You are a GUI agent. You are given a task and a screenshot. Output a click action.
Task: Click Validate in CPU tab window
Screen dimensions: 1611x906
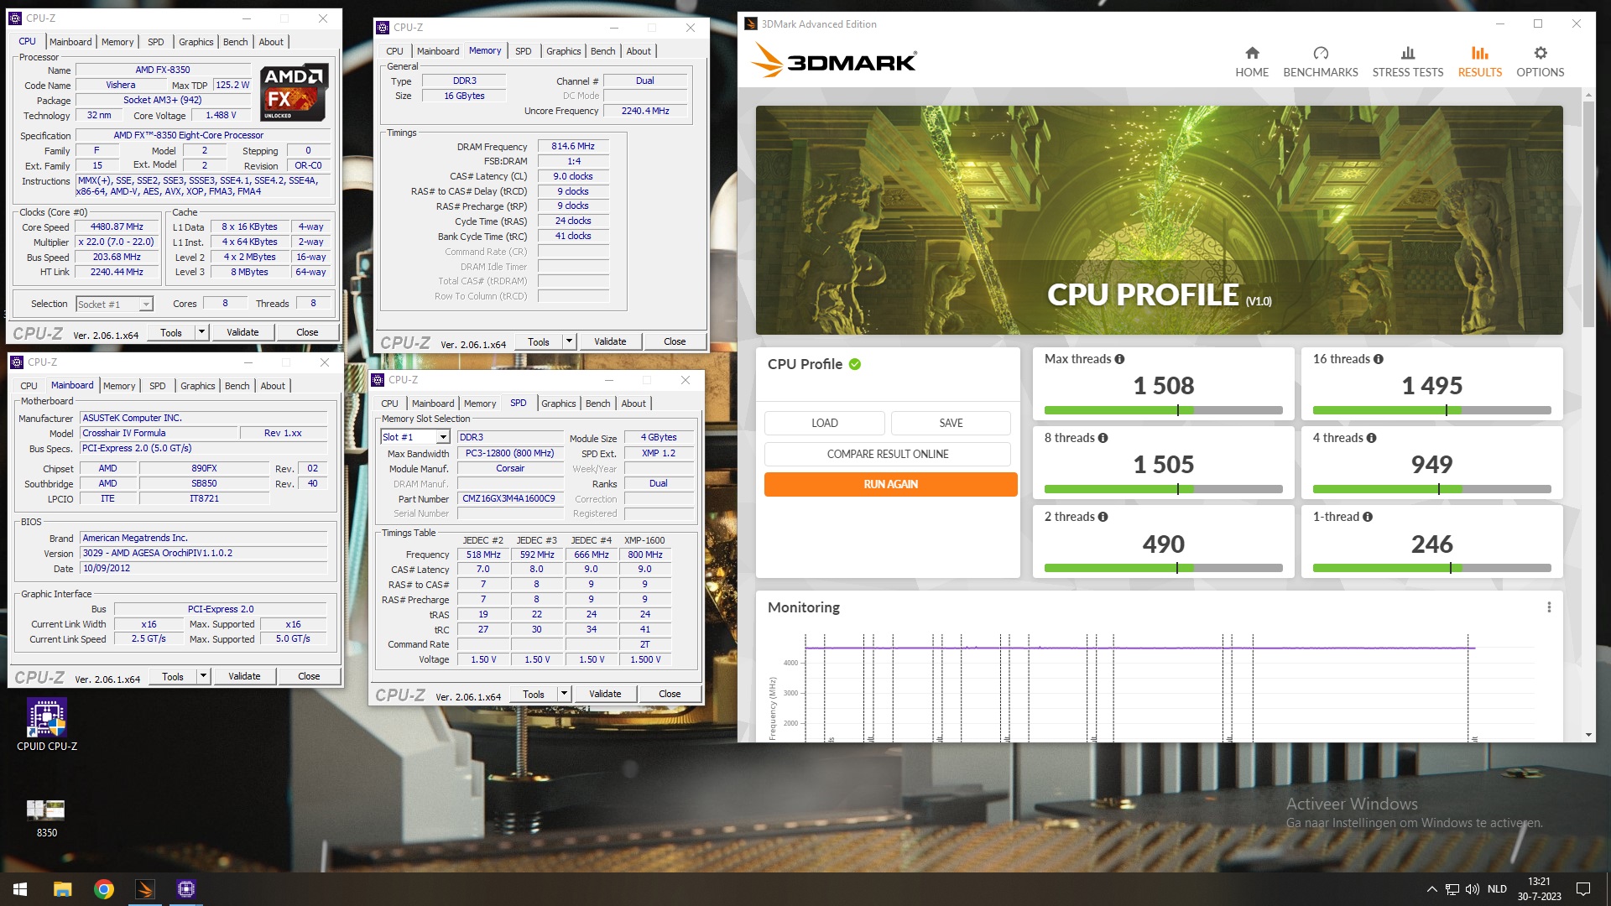(x=242, y=332)
